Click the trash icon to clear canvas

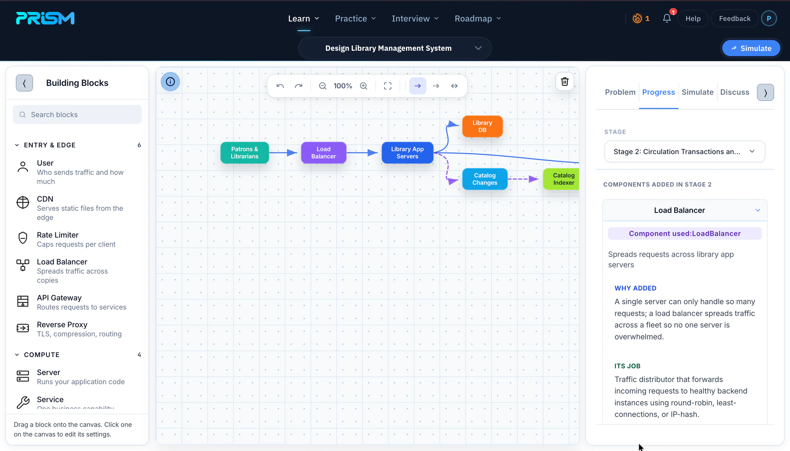pyautogui.click(x=565, y=81)
